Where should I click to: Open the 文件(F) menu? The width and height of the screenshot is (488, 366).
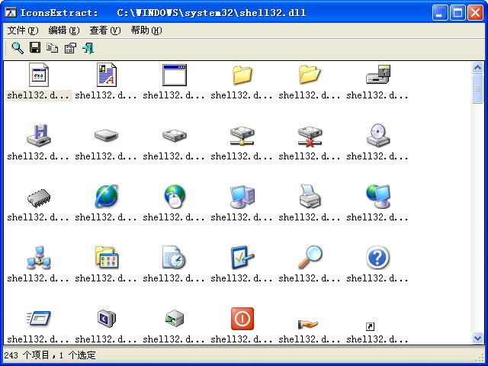point(23,30)
